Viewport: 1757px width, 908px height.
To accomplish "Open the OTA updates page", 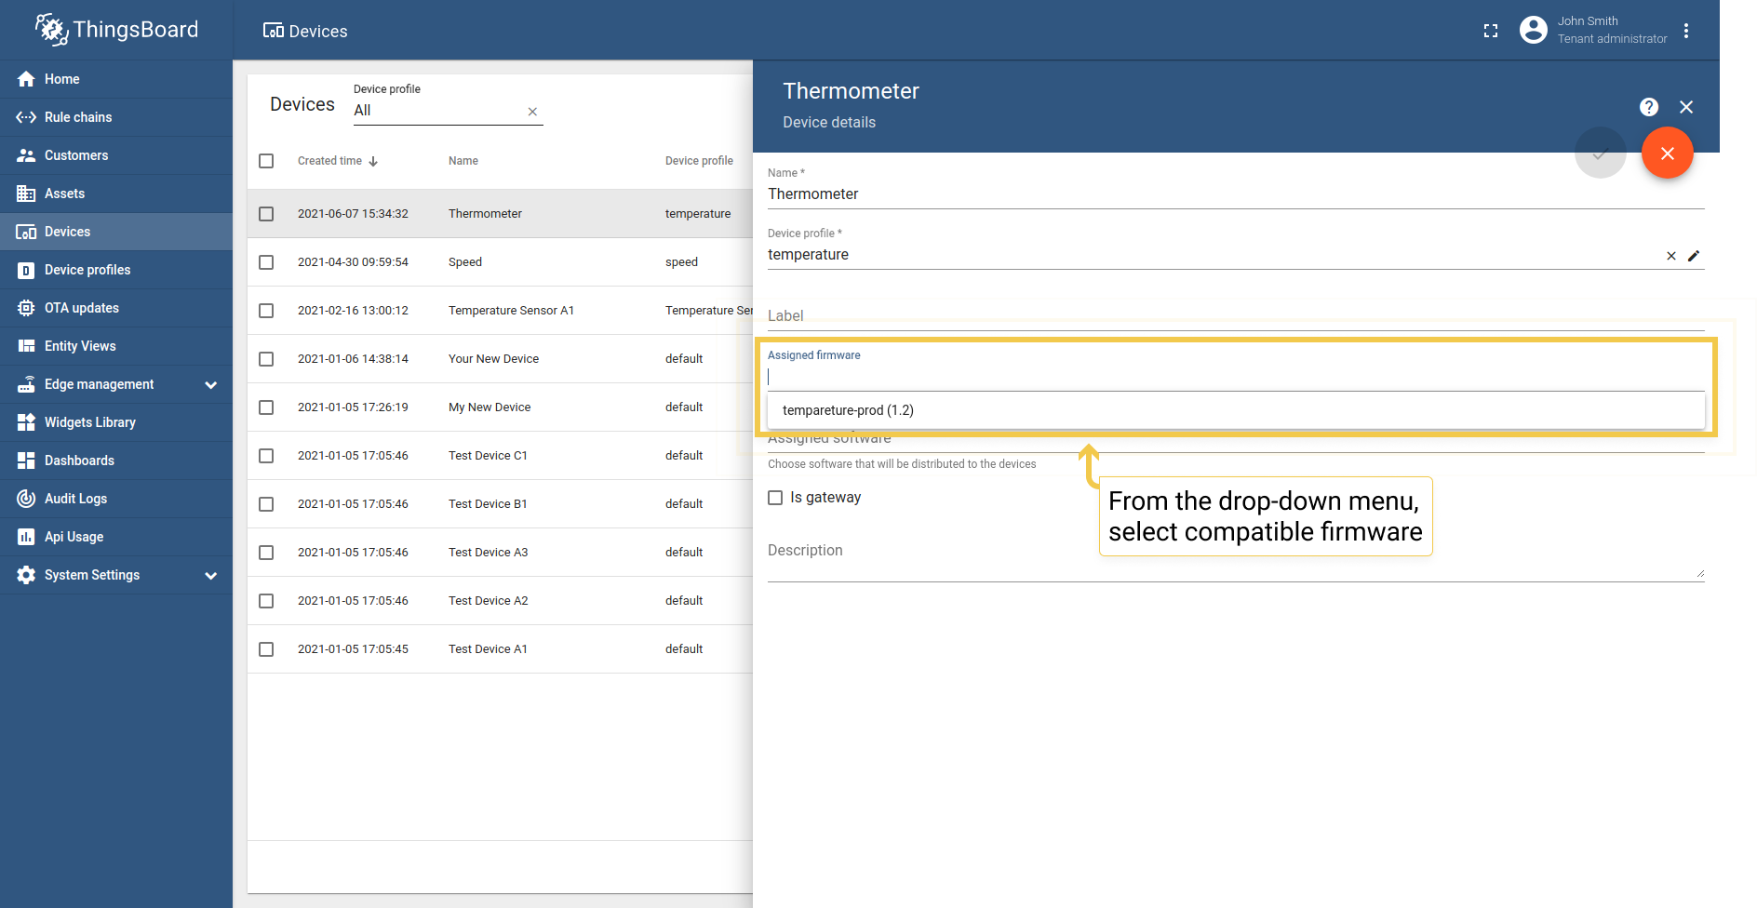I will (82, 308).
